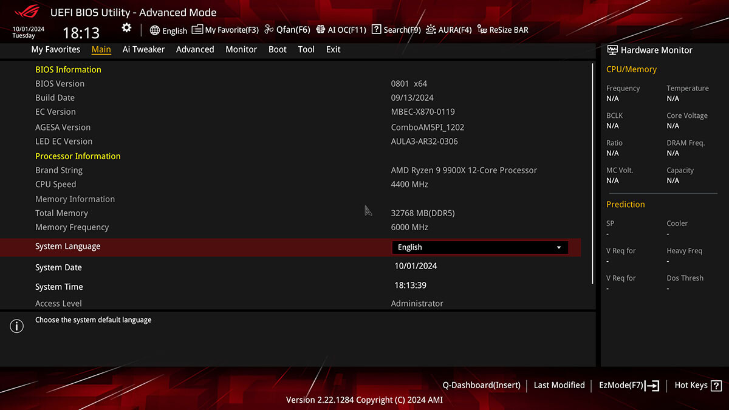The height and width of the screenshot is (410, 729).
Task: Open AURA(F4) lighting icon
Action: tap(431, 30)
